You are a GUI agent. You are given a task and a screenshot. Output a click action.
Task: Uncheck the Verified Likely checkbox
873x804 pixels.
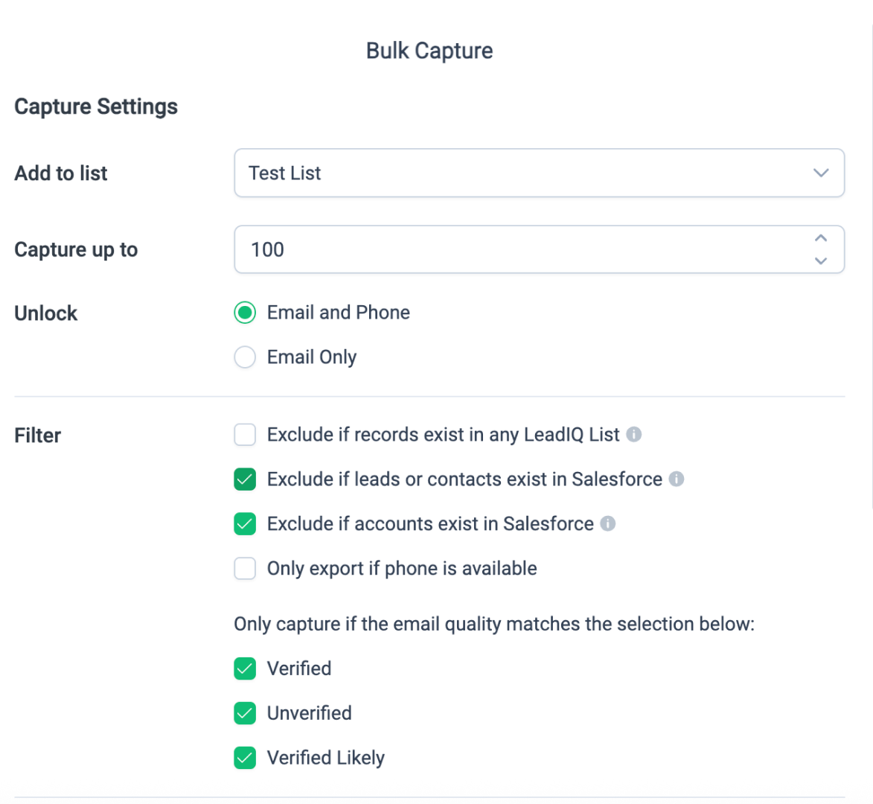point(245,758)
